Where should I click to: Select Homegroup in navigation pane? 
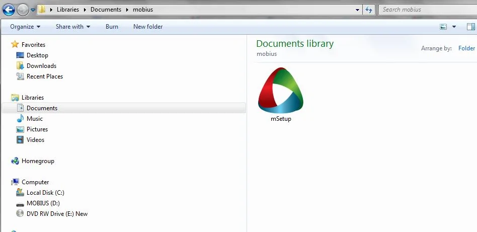coord(38,161)
